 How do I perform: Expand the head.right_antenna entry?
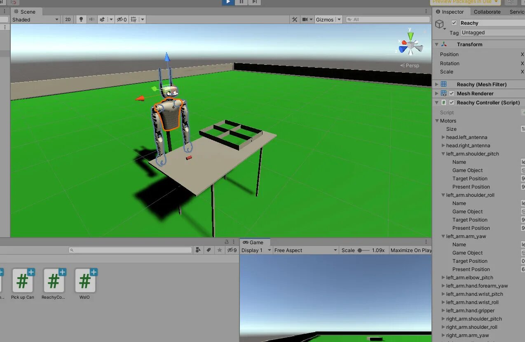[443, 146]
